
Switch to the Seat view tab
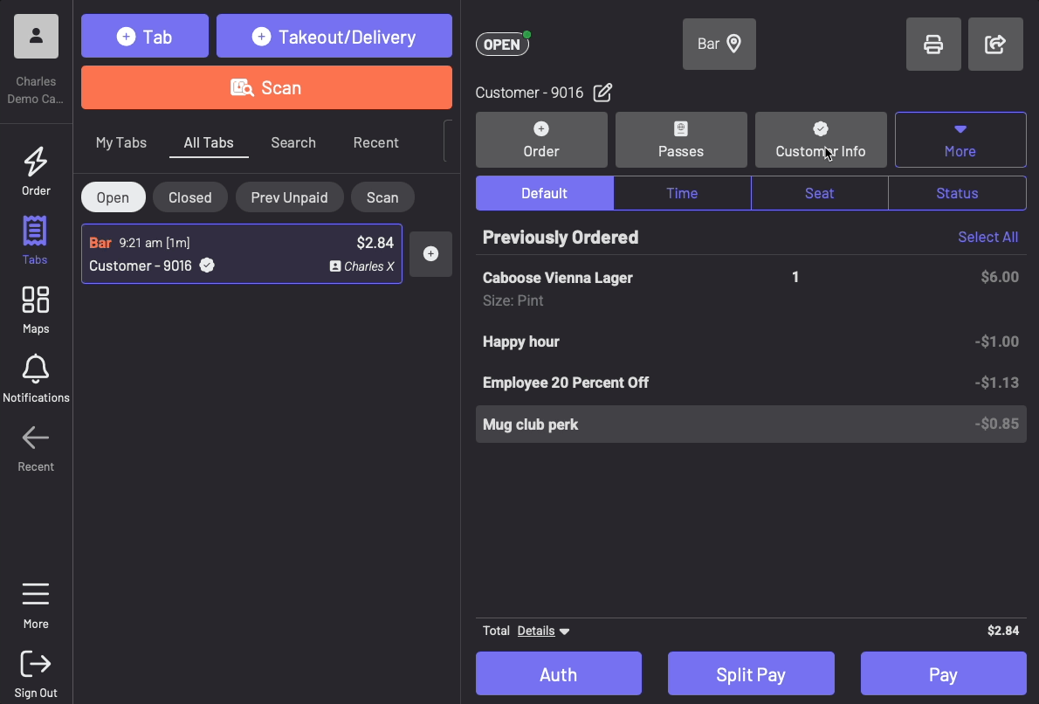[x=819, y=193]
